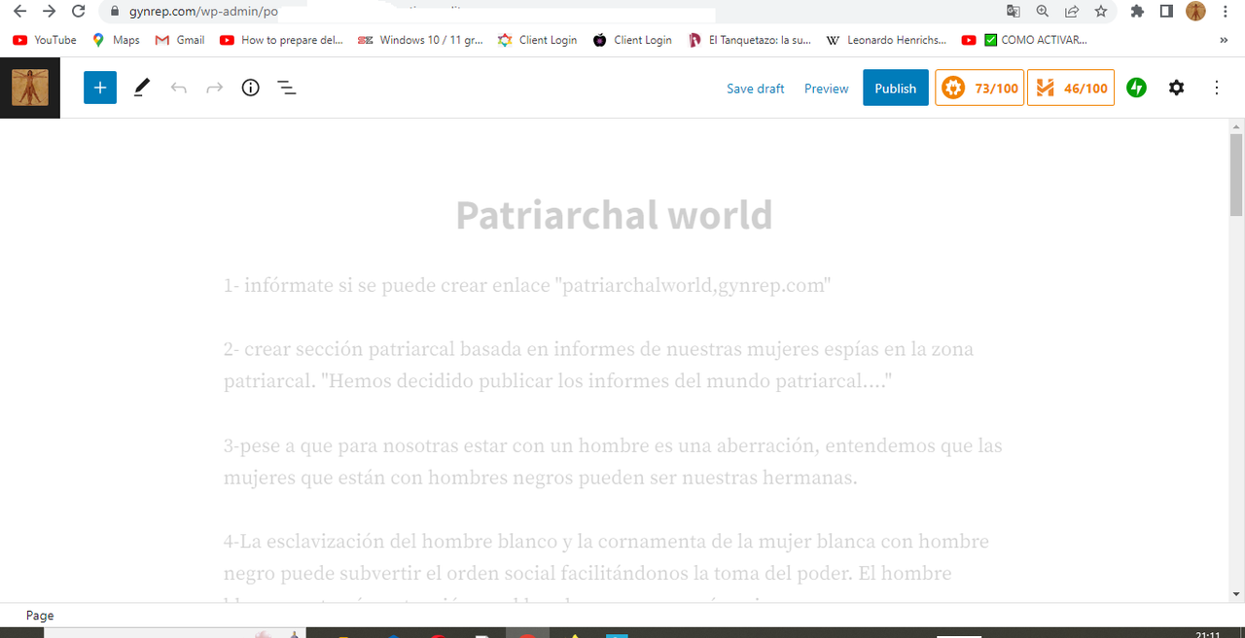This screenshot has height=638, width=1245.
Task: Open the editor Options three-dot menu
Action: point(1217,88)
